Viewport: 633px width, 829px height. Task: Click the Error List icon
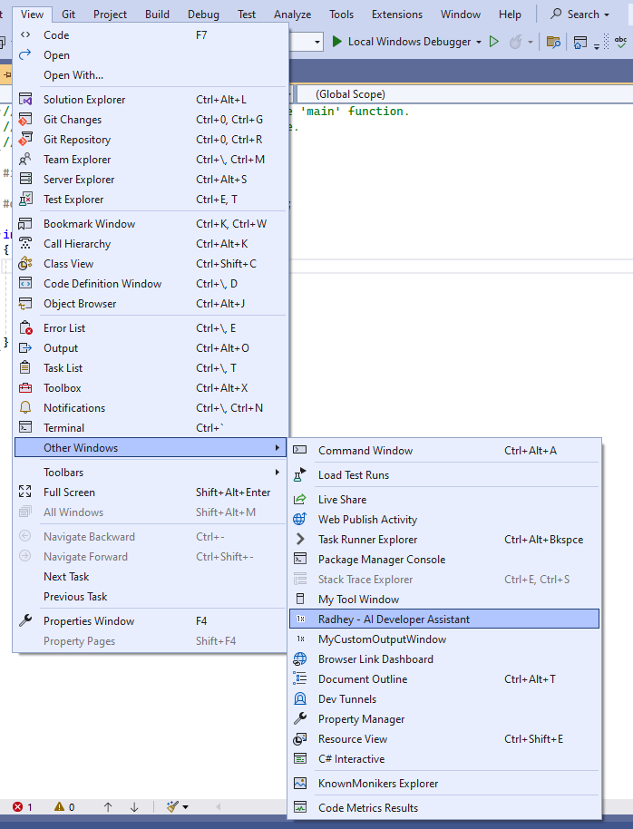pyautogui.click(x=24, y=327)
